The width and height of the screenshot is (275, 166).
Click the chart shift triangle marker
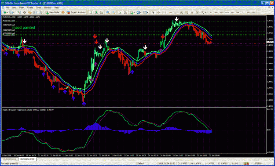coord(213,16)
